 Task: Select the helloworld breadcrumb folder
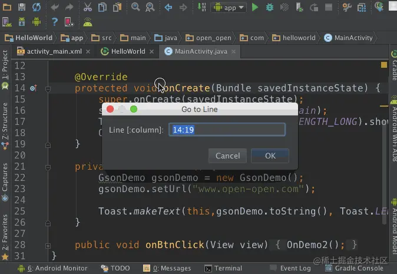click(294, 38)
